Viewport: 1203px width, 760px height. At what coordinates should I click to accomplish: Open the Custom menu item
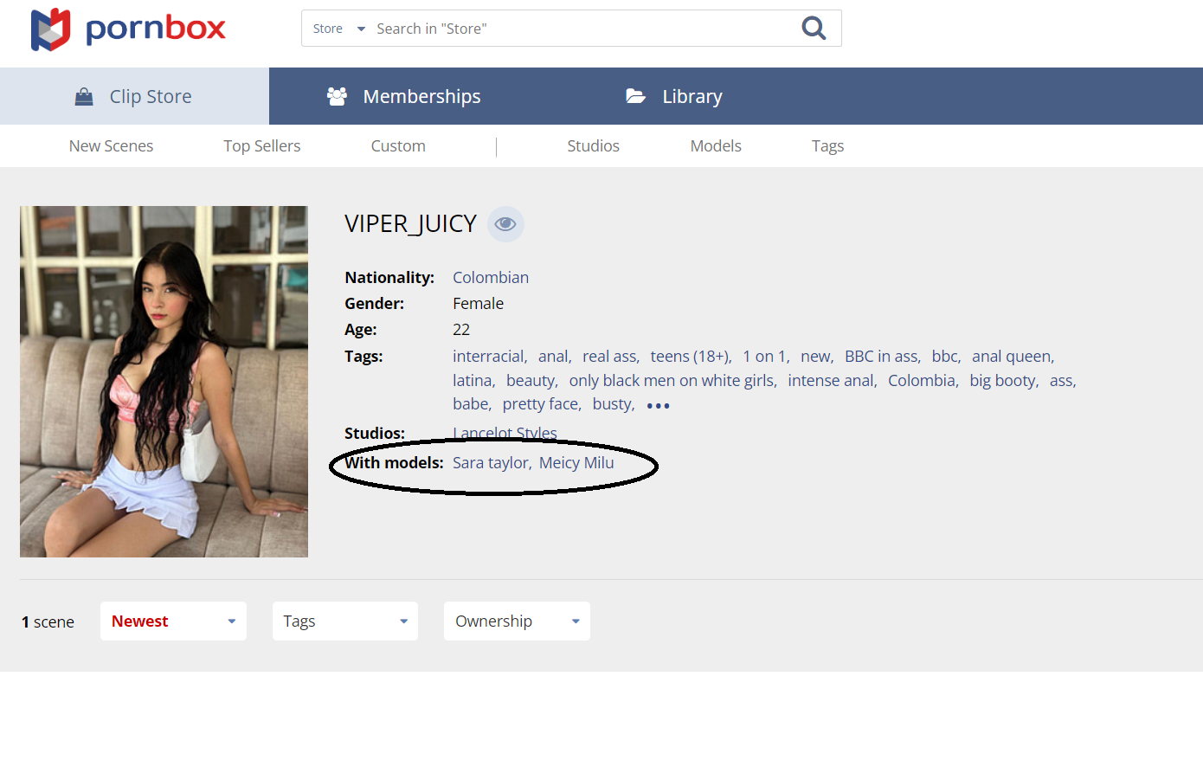[398, 146]
